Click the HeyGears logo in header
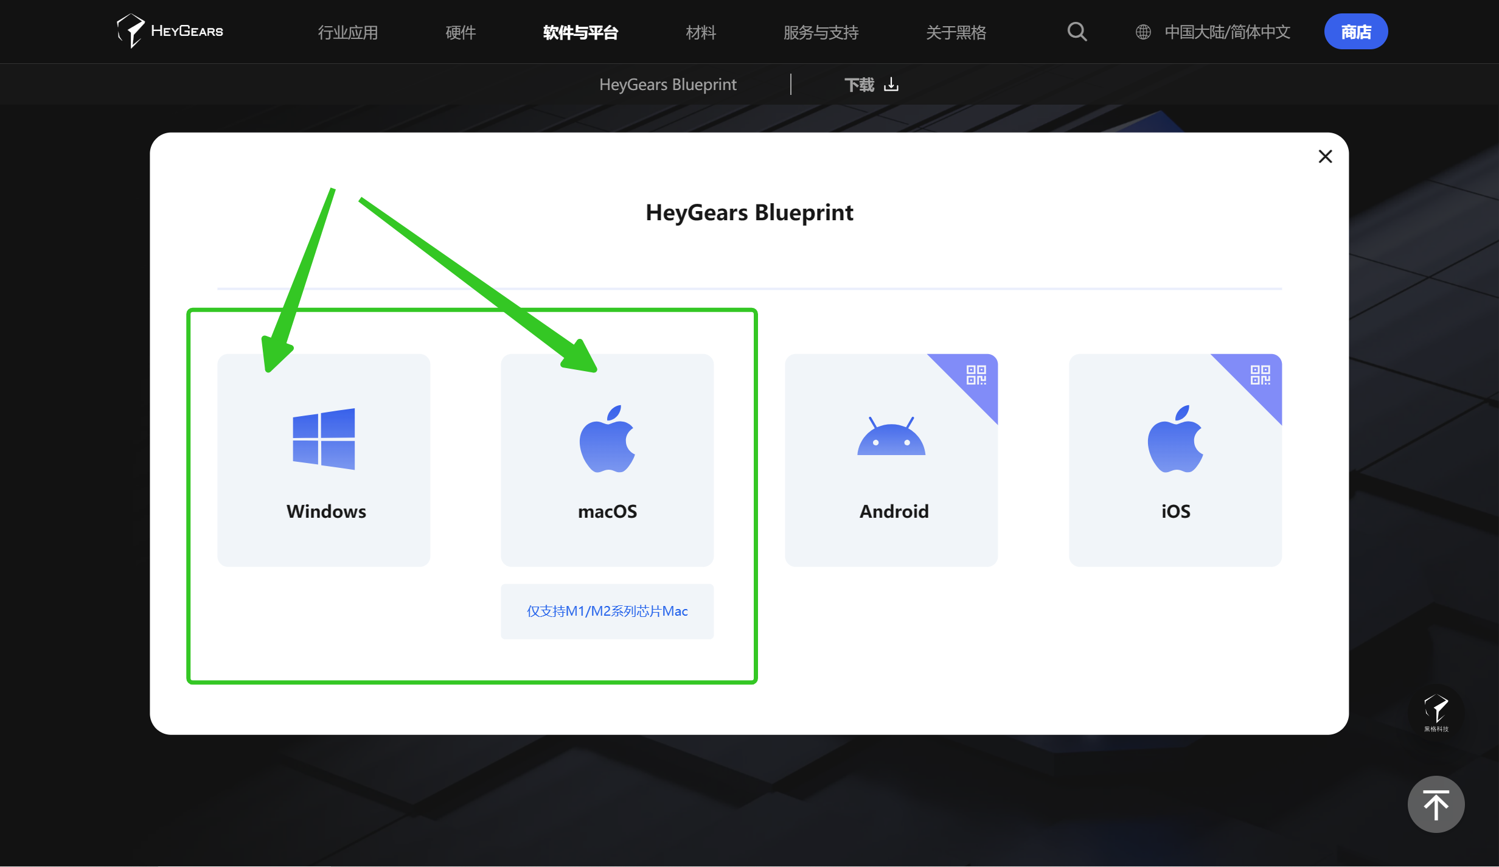 [x=170, y=30]
